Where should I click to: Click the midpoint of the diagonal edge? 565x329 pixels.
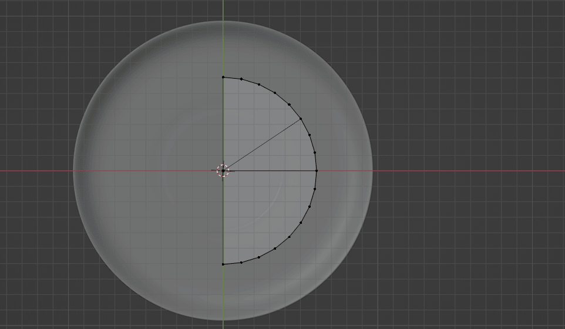262,145
